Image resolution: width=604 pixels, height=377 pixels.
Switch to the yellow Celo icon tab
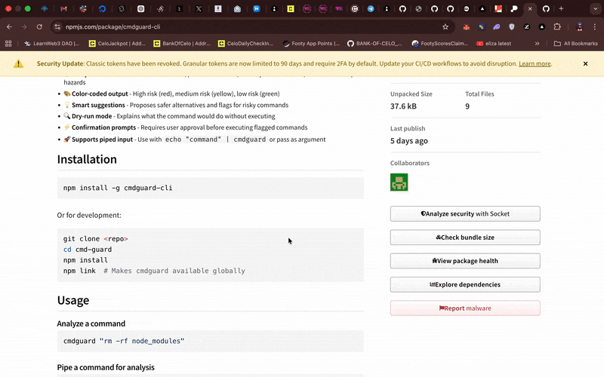click(x=291, y=8)
